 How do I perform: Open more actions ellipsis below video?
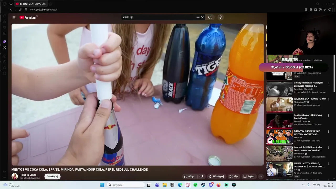261,176
